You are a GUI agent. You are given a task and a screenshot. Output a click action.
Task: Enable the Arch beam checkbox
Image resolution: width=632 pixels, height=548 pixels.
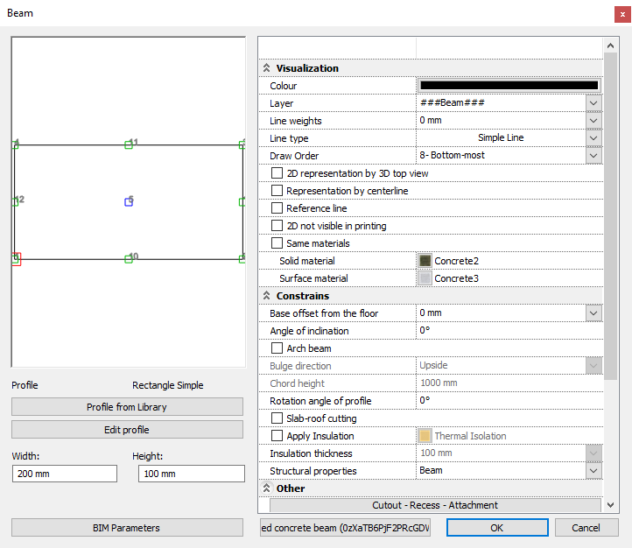tap(277, 348)
